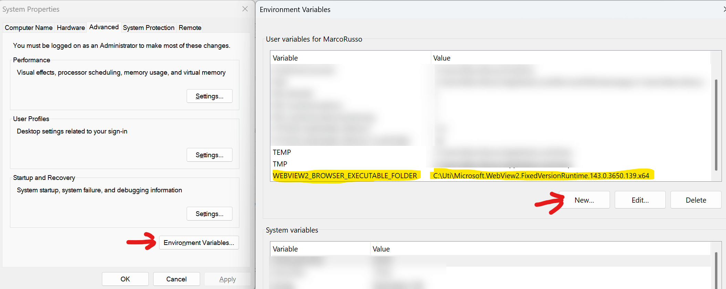The height and width of the screenshot is (289, 726).
Task: Open Startup and Recovery Settings button
Action: [x=209, y=214]
